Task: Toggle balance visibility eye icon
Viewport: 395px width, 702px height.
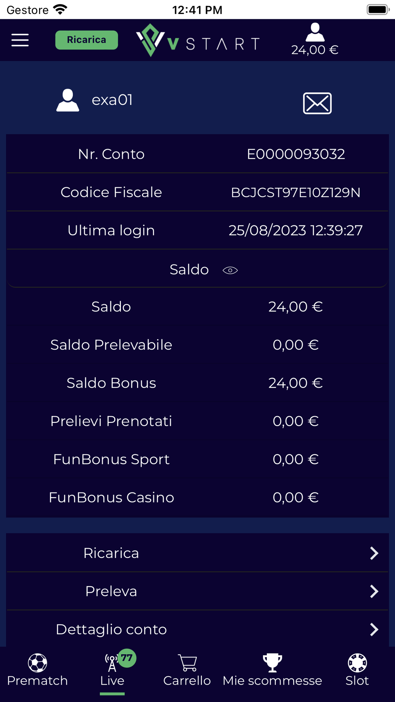Action: tap(230, 270)
